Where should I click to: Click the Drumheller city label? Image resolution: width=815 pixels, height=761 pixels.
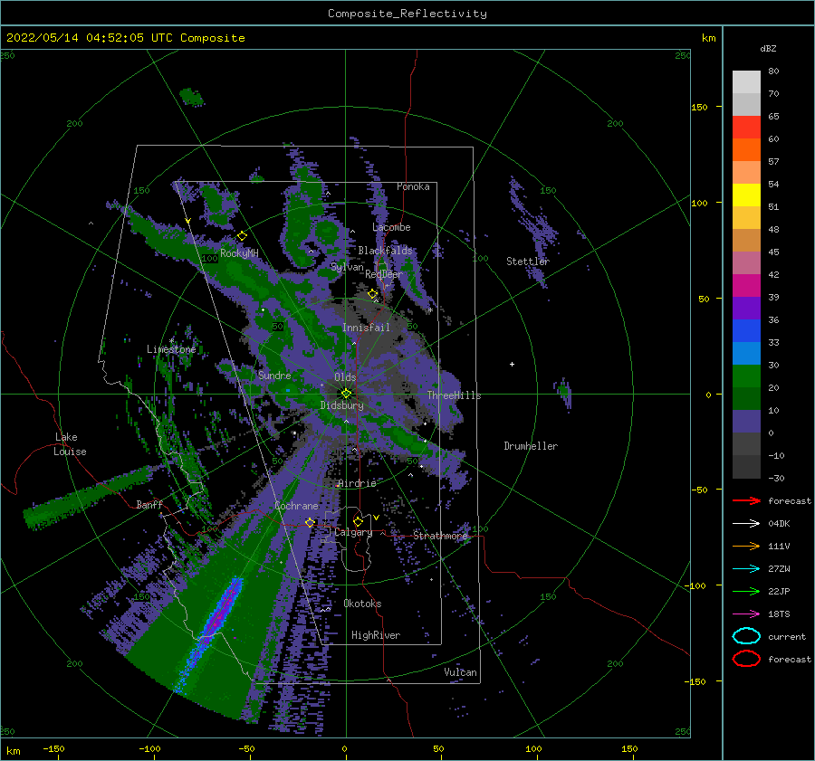pos(531,446)
